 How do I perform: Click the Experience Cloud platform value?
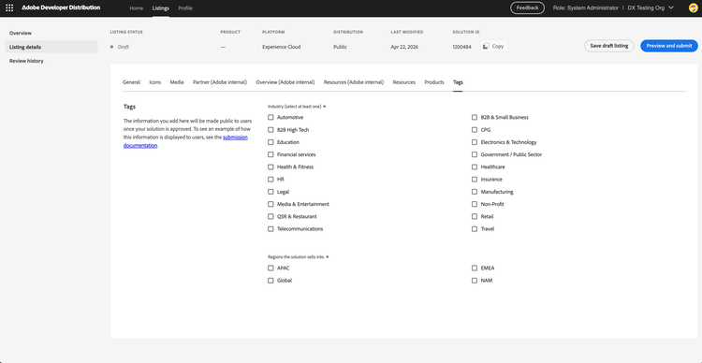pyautogui.click(x=282, y=47)
